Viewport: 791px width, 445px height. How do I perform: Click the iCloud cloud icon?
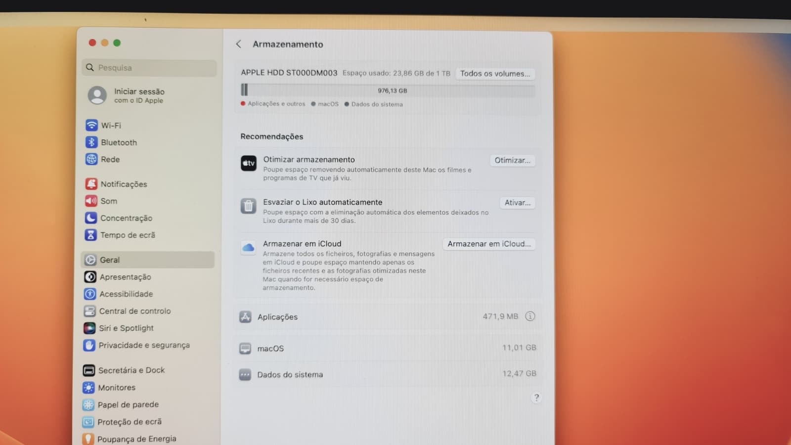click(x=248, y=247)
